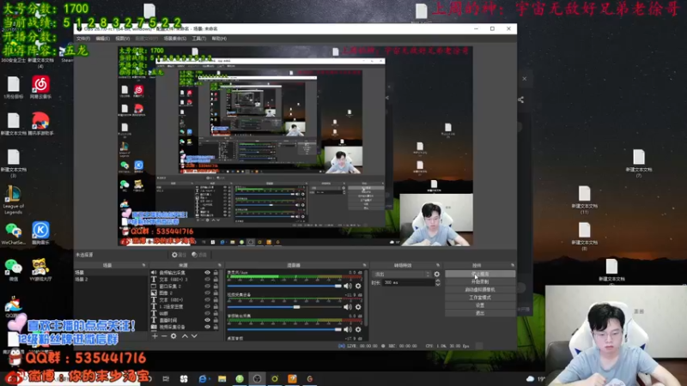Click the 停止推流 button

click(480, 274)
